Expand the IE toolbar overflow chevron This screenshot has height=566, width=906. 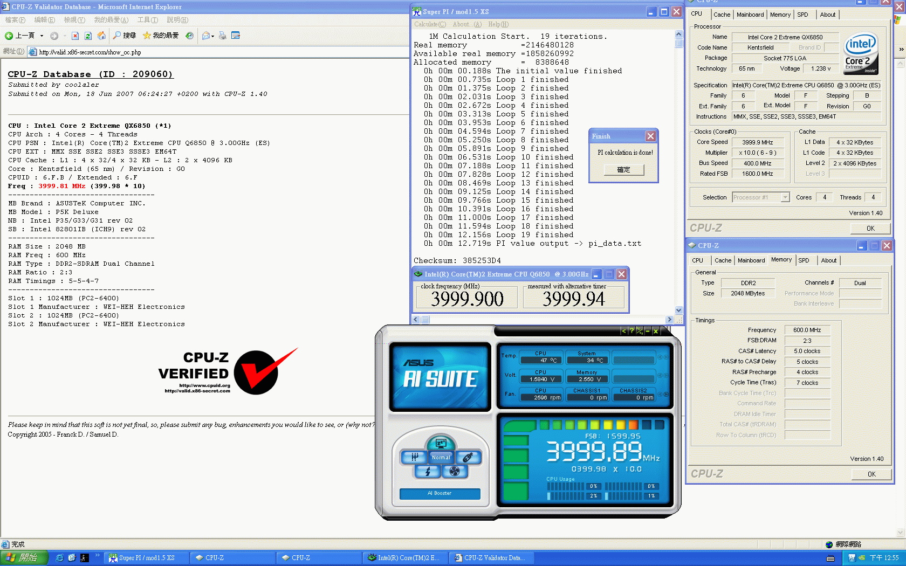(901, 49)
